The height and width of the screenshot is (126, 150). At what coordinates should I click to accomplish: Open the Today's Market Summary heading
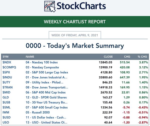point(75,46)
